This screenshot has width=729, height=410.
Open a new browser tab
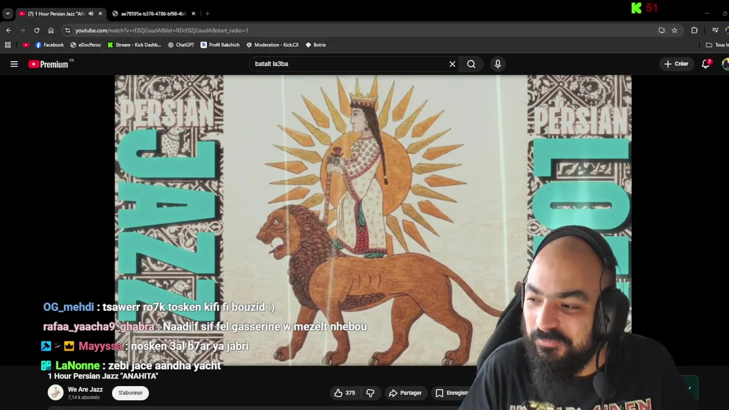(207, 14)
